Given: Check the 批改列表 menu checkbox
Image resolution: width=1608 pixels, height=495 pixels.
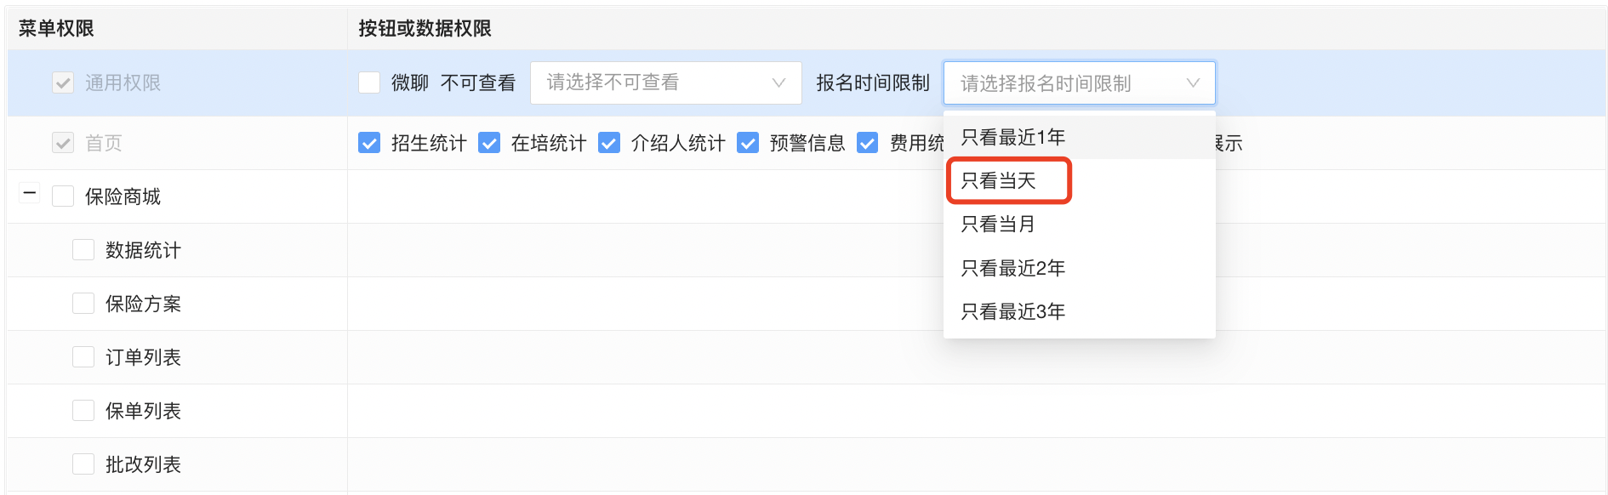Looking at the screenshot, I should pyautogui.click(x=83, y=464).
